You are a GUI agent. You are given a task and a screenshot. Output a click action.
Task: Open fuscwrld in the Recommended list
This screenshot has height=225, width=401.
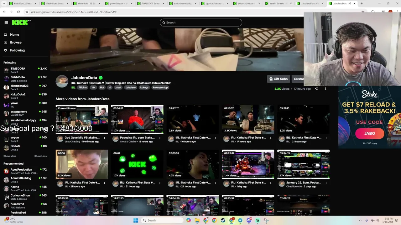(x=25, y=206)
